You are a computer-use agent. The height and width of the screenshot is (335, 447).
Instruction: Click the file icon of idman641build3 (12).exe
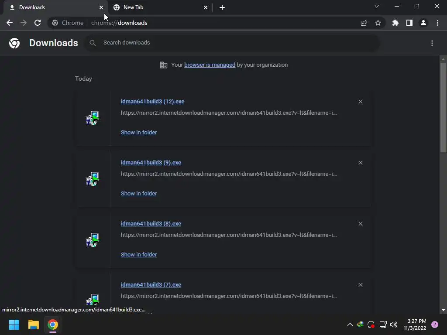[93, 118]
